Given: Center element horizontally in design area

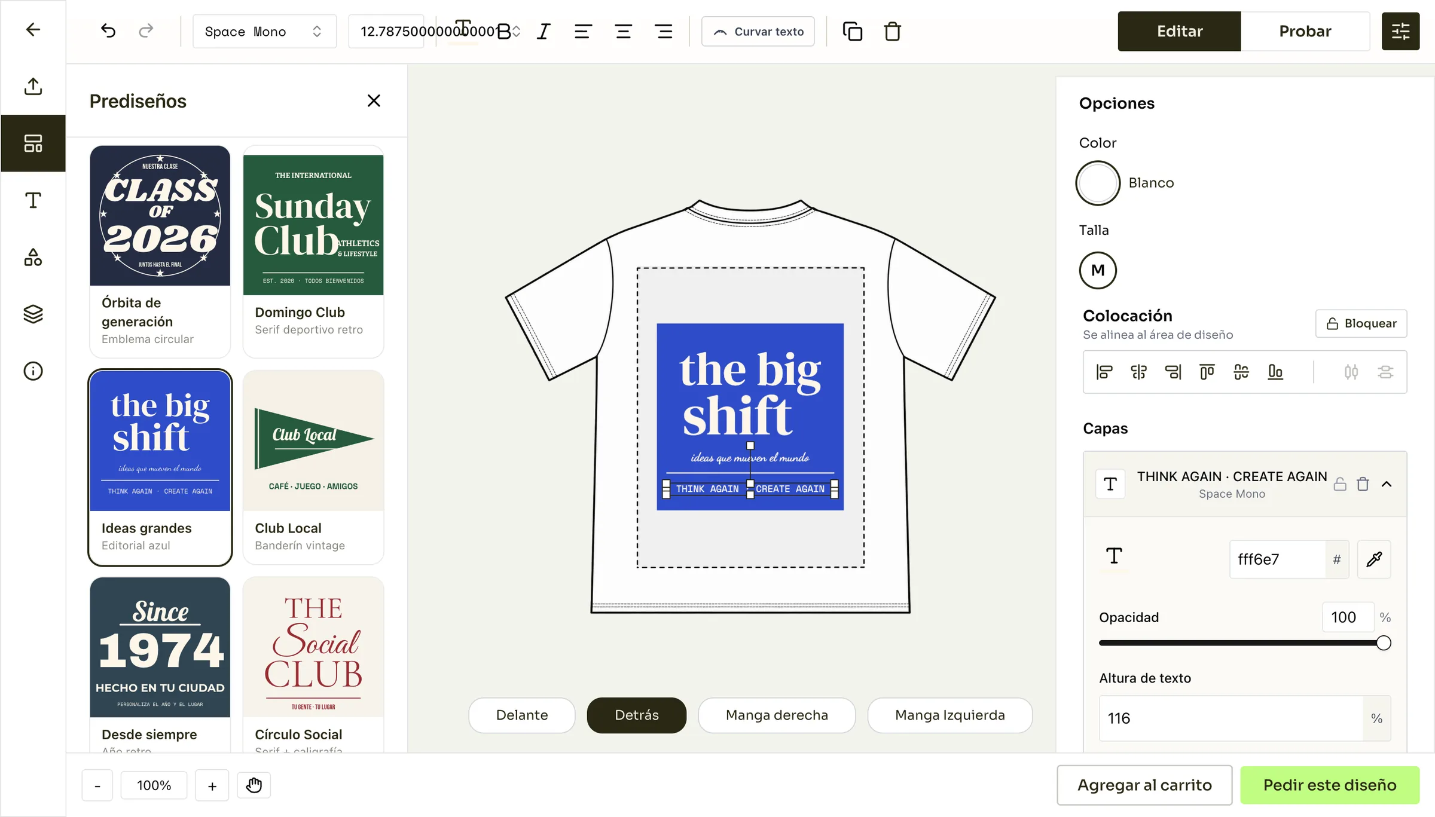Looking at the screenshot, I should click(x=1138, y=372).
